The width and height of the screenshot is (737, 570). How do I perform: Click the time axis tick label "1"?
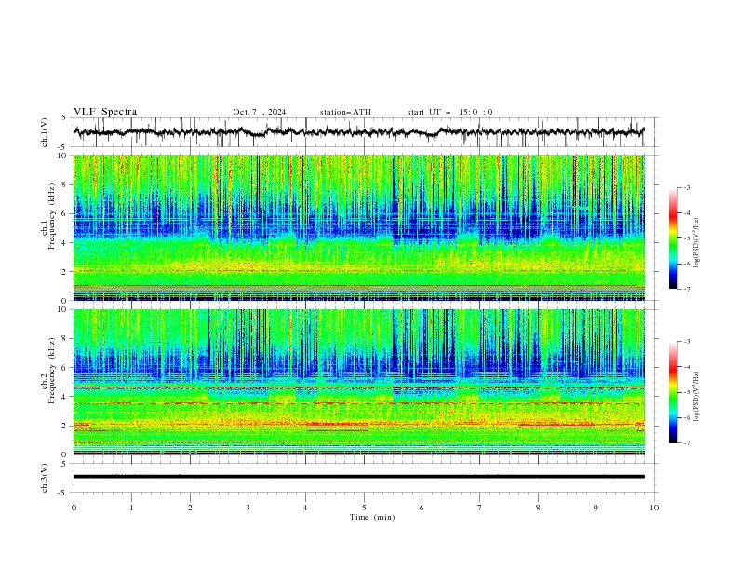(x=131, y=508)
